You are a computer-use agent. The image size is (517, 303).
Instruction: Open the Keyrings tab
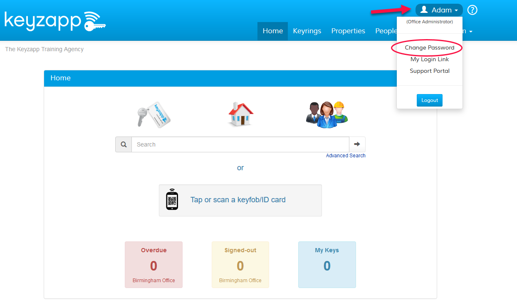pyautogui.click(x=307, y=31)
